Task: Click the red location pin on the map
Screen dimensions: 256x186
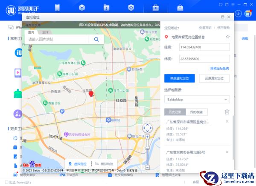Action: click(91, 94)
